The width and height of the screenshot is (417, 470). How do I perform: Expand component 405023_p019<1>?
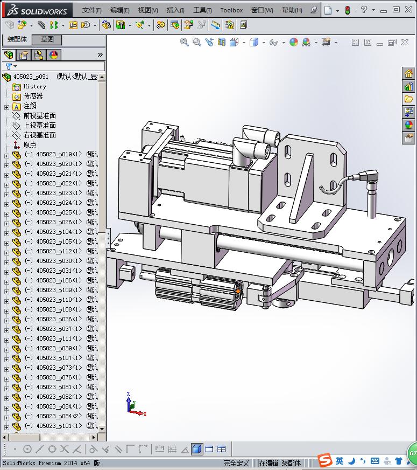pos(6,156)
